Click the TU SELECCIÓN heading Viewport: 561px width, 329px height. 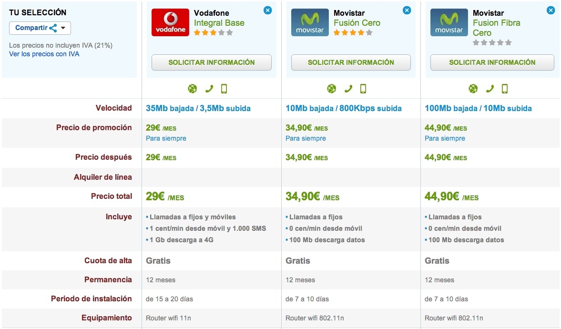tap(38, 12)
